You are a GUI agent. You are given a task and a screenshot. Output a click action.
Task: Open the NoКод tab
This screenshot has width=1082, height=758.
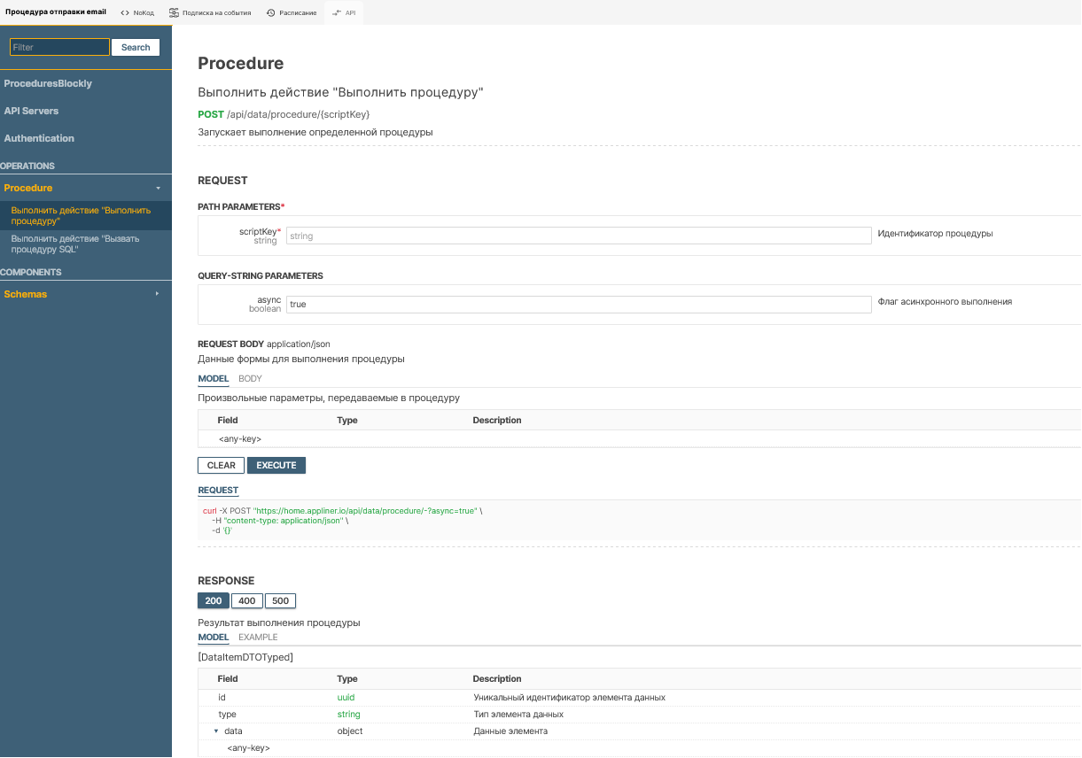point(137,12)
